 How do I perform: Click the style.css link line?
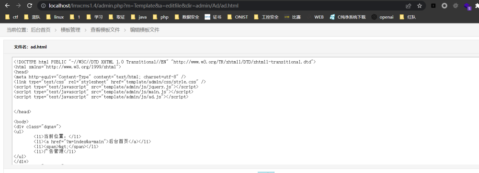point(110,82)
